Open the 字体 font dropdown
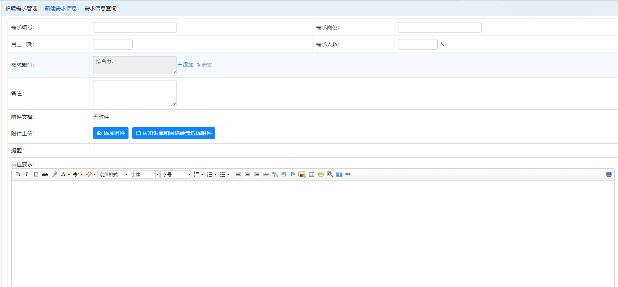The width and height of the screenshot is (618, 287). tap(144, 174)
